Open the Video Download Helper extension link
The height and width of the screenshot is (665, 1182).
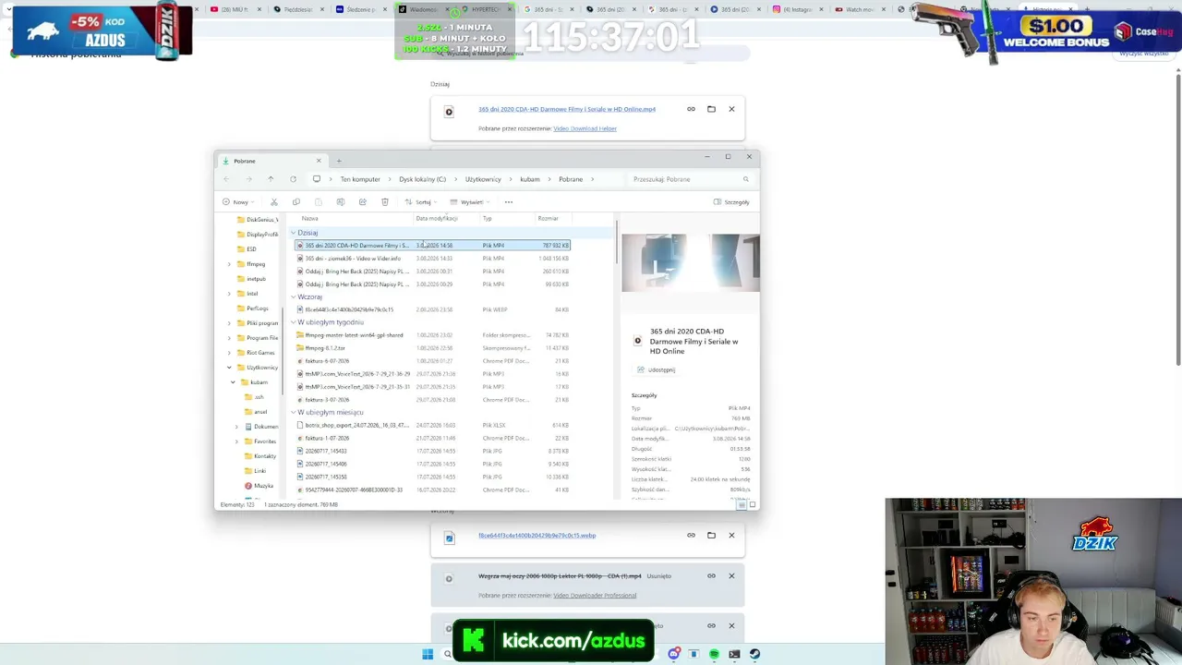(x=585, y=128)
